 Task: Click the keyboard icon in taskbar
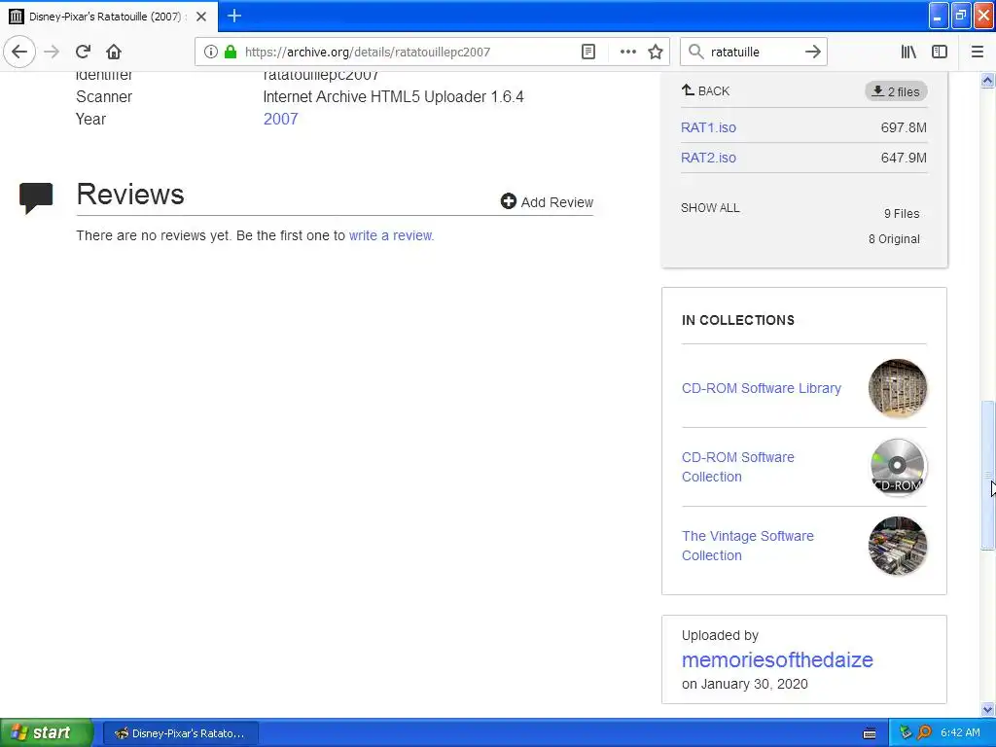click(870, 733)
